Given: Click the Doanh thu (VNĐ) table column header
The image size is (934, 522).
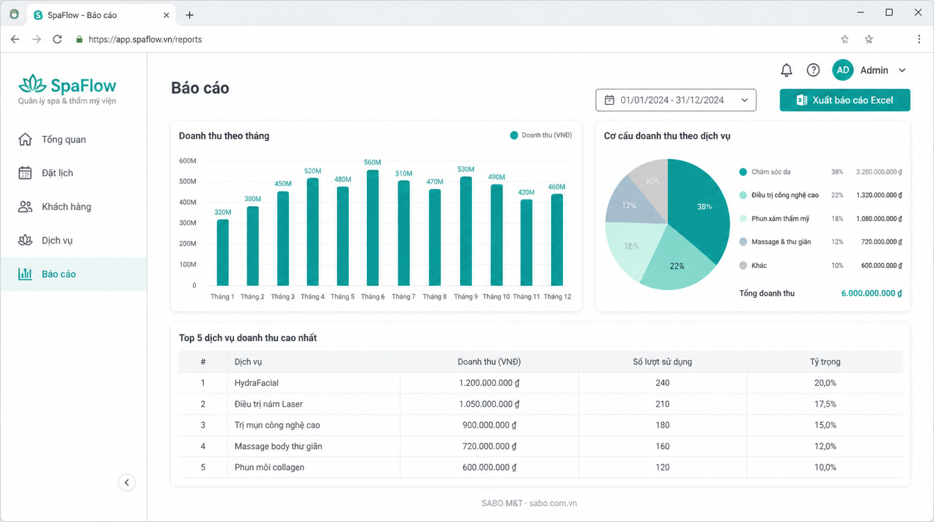Looking at the screenshot, I should click(489, 362).
